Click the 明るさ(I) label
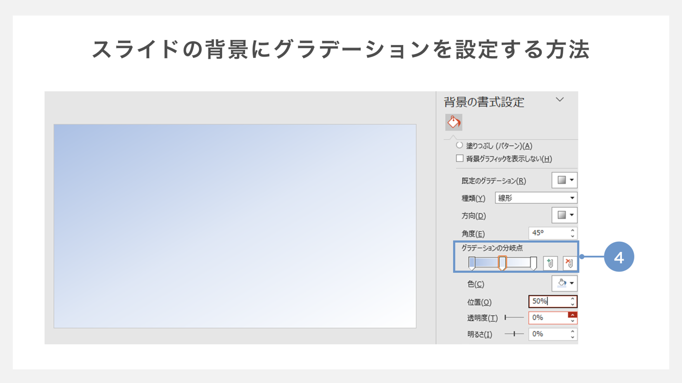This screenshot has height=383, width=682. pos(480,335)
